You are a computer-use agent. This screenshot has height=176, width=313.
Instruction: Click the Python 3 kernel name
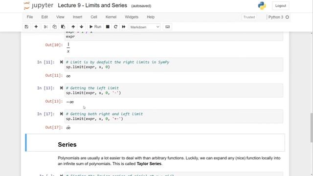276,17
